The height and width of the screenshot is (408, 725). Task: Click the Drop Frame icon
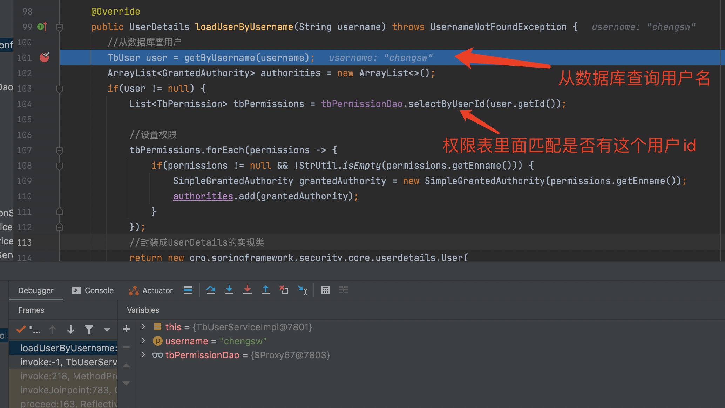pos(284,290)
